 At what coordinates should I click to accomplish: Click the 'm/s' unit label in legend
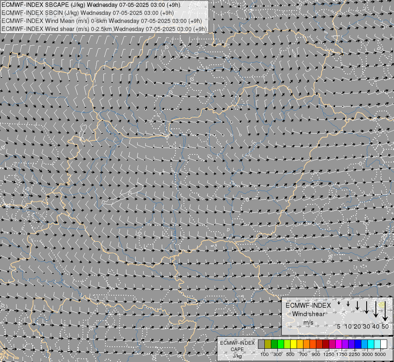point(308,323)
